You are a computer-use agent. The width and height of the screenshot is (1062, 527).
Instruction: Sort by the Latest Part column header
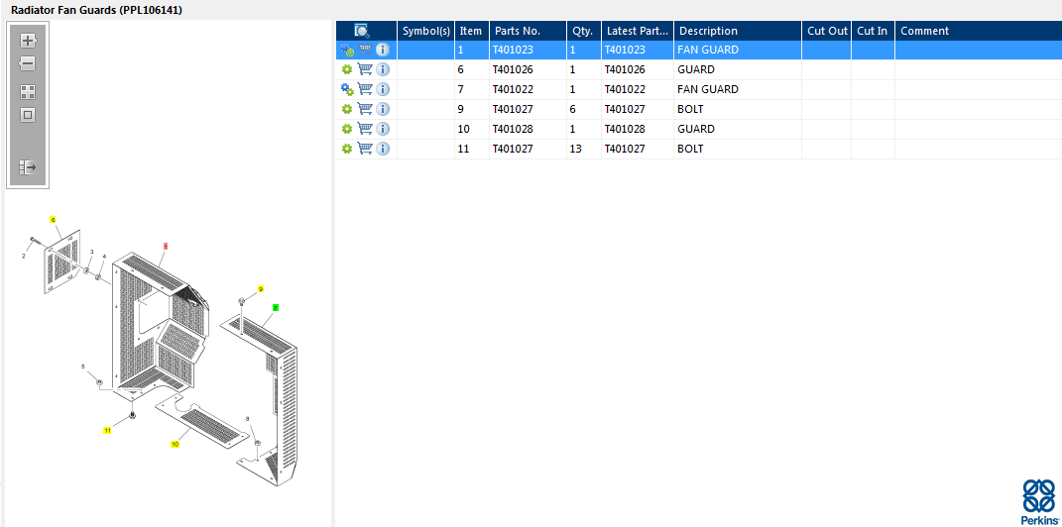[638, 31]
